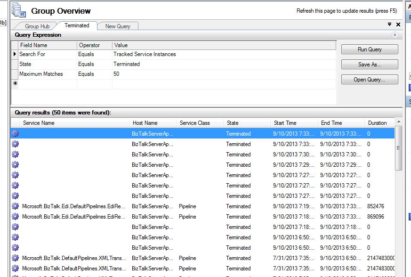
Task: Click the Open Query... button
Action: 370,80
